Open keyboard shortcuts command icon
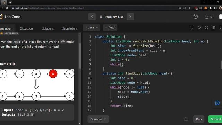The image size is (222, 125). 207,27
